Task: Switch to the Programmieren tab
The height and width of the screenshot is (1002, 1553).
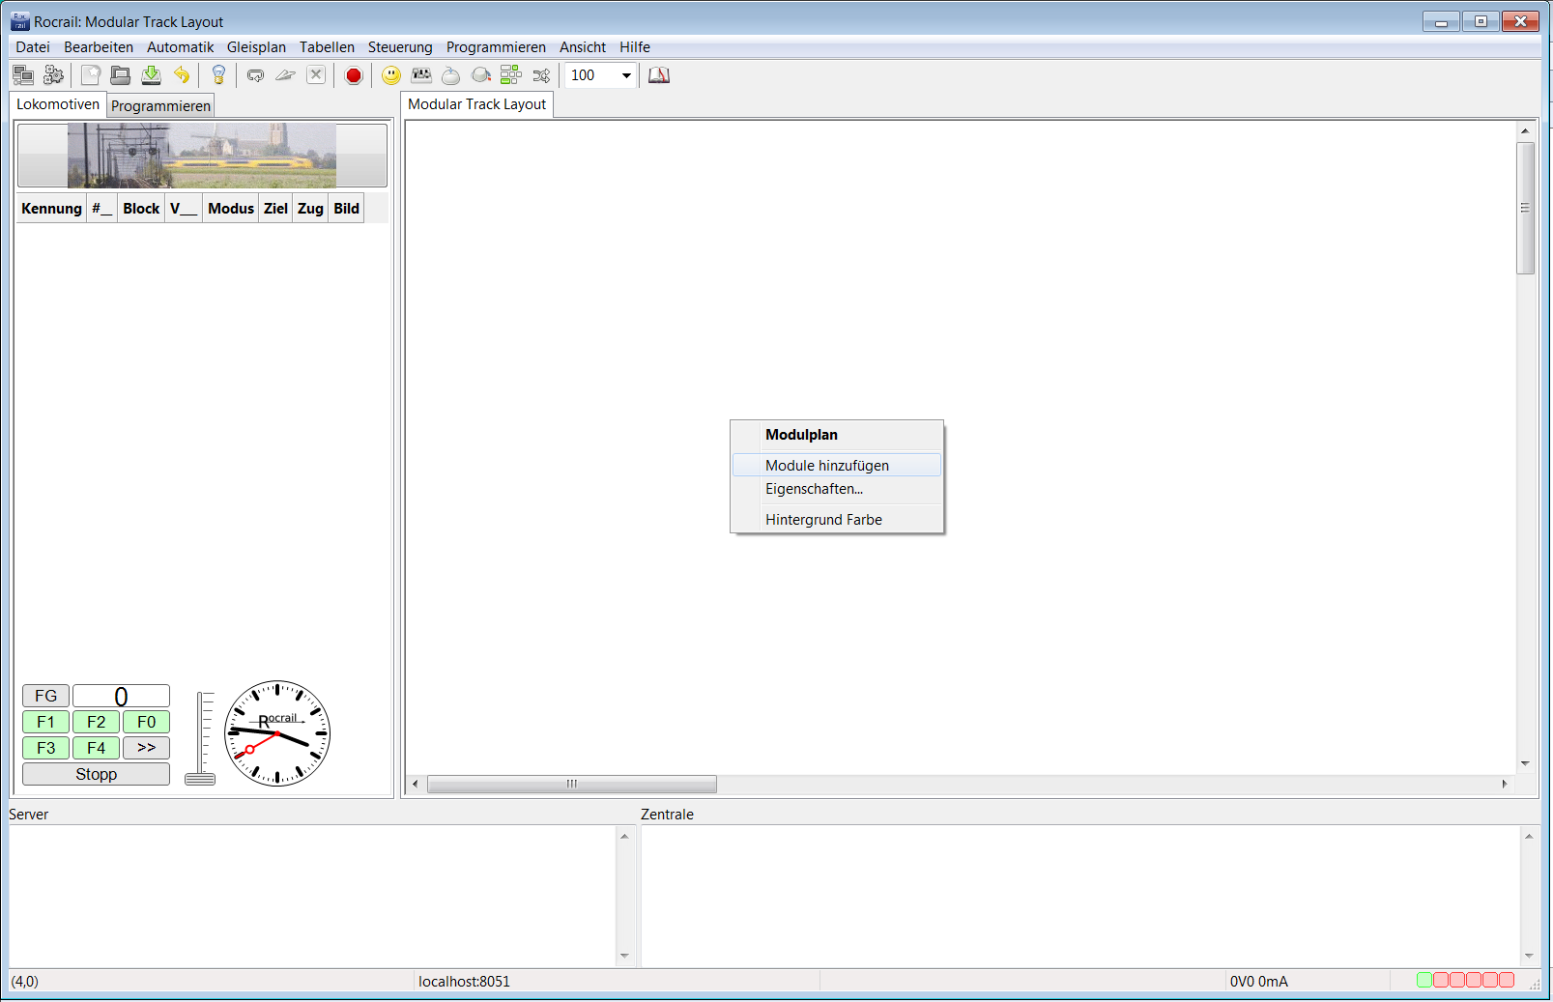Action: (160, 106)
